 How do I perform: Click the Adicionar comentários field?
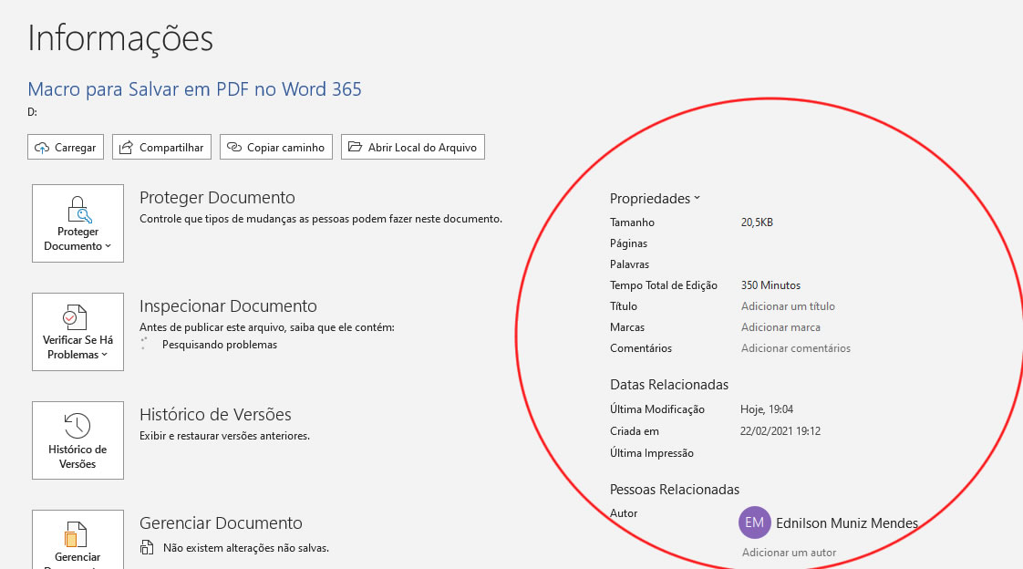tap(795, 347)
